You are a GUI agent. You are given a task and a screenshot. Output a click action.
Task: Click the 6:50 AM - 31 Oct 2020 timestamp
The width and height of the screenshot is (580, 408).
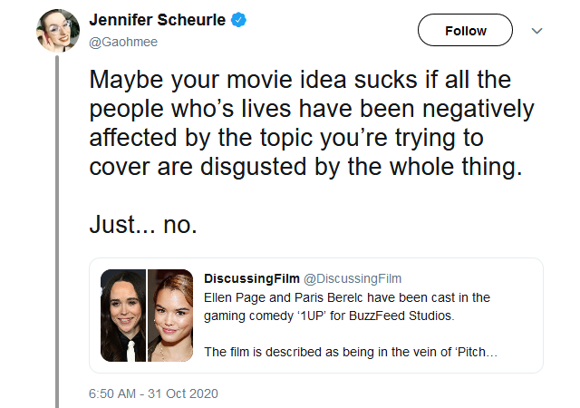153,393
